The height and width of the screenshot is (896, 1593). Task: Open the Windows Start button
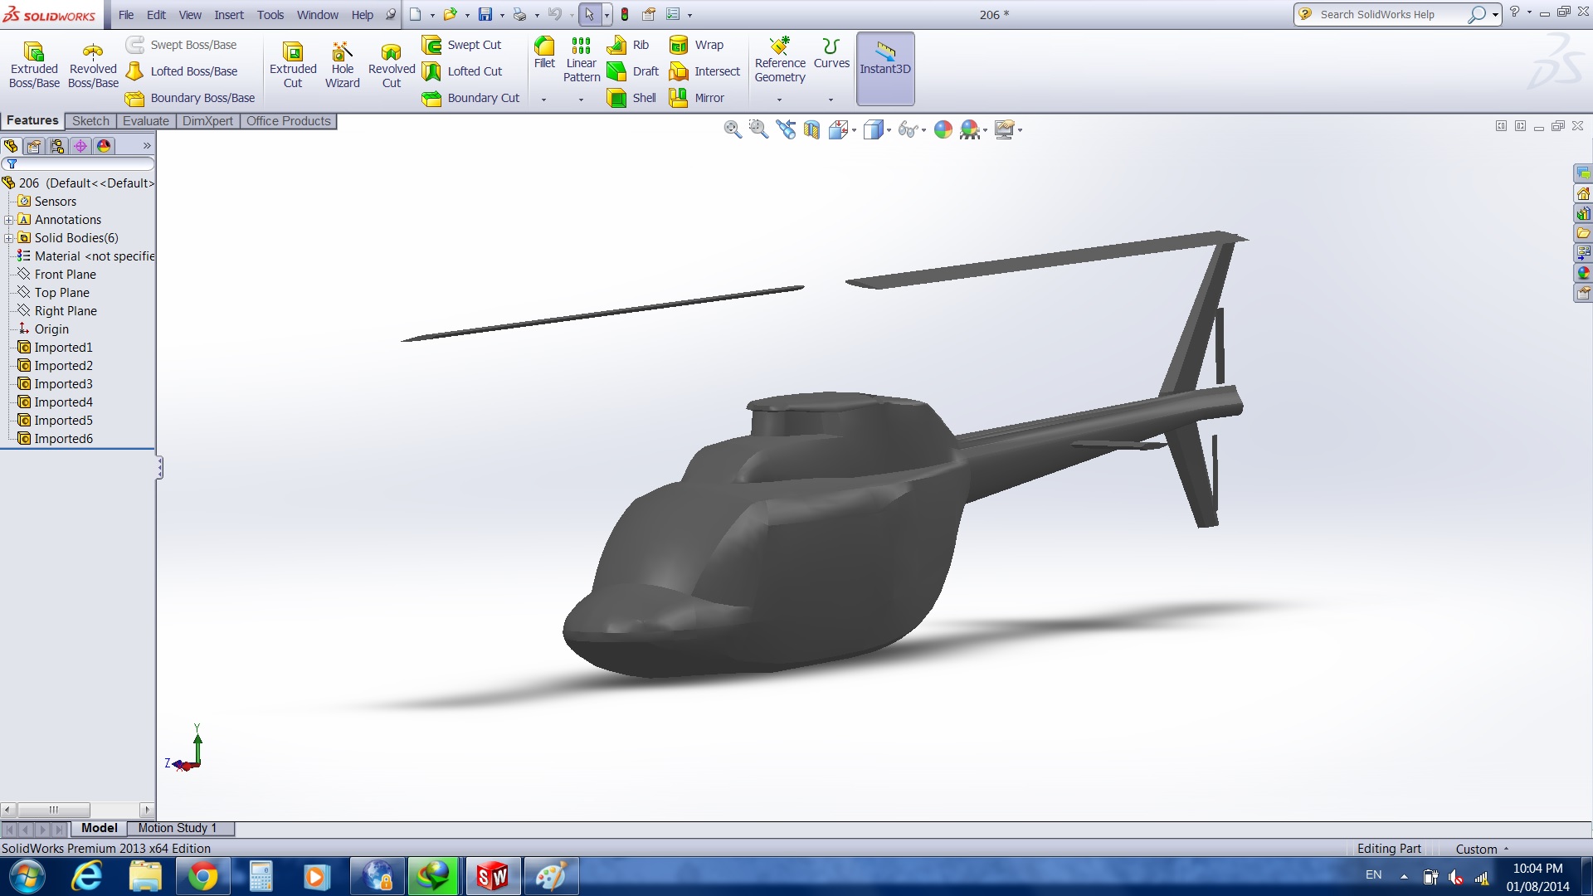click(x=27, y=876)
